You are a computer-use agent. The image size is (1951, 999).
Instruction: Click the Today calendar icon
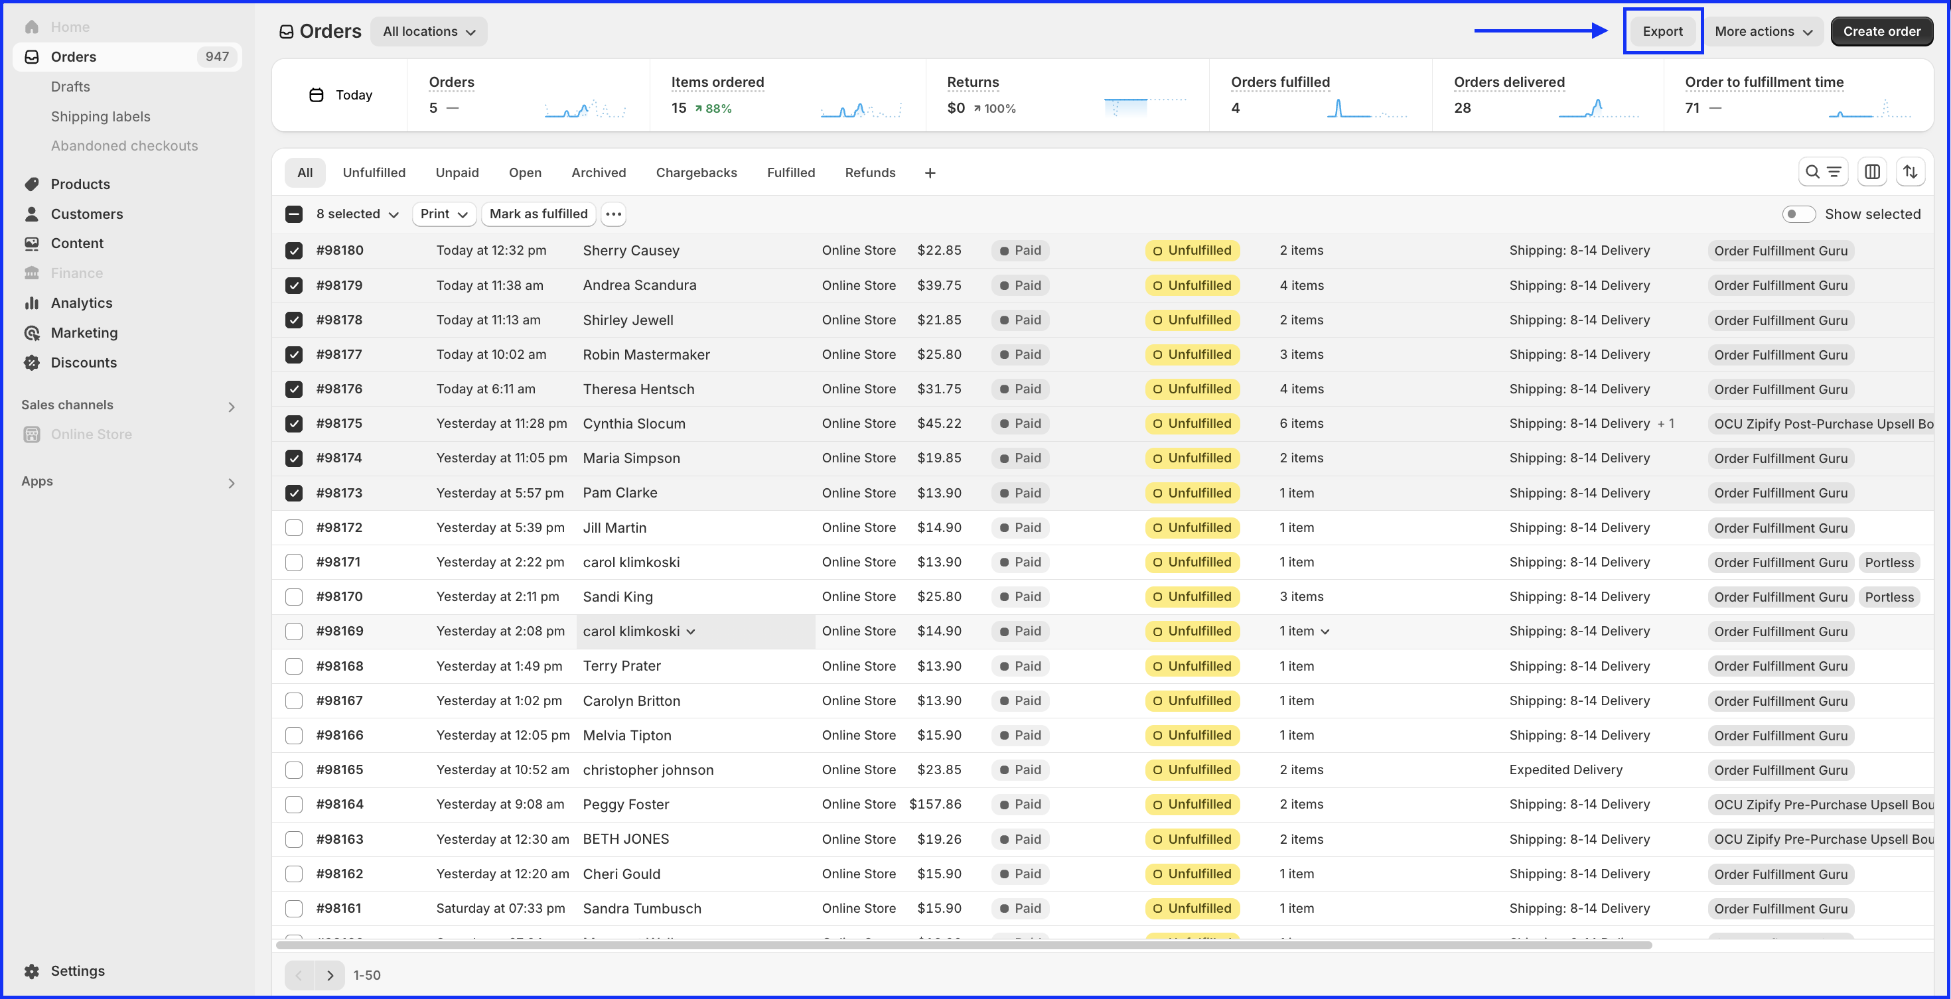pos(317,96)
